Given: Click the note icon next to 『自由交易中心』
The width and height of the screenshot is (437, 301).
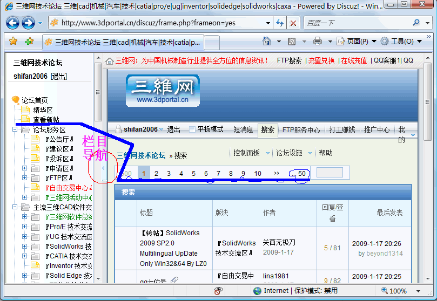Looking at the screenshot, I should (35, 188).
